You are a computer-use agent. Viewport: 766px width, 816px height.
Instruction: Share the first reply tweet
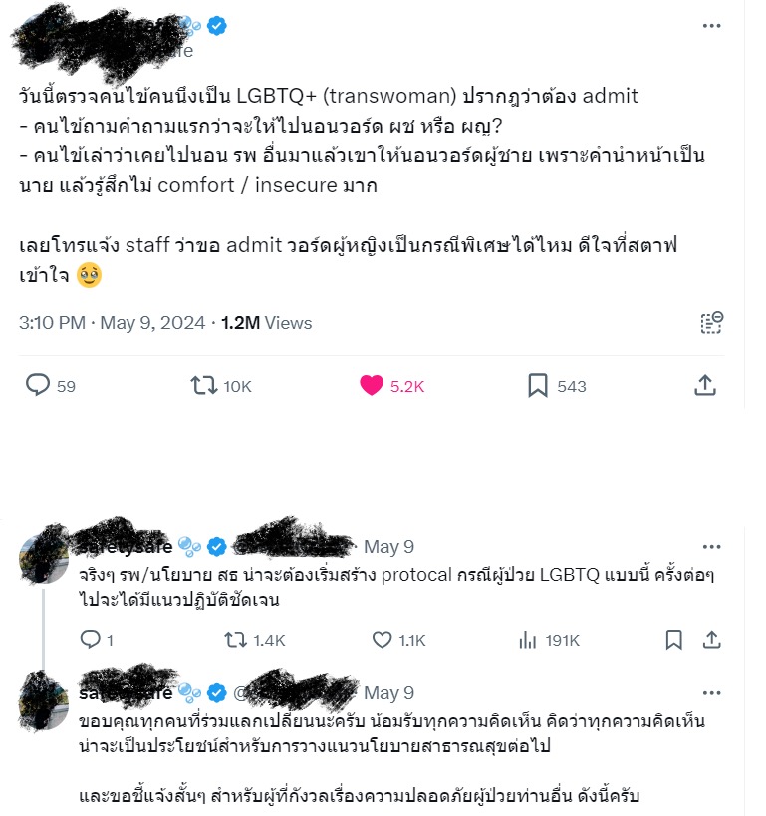point(711,639)
